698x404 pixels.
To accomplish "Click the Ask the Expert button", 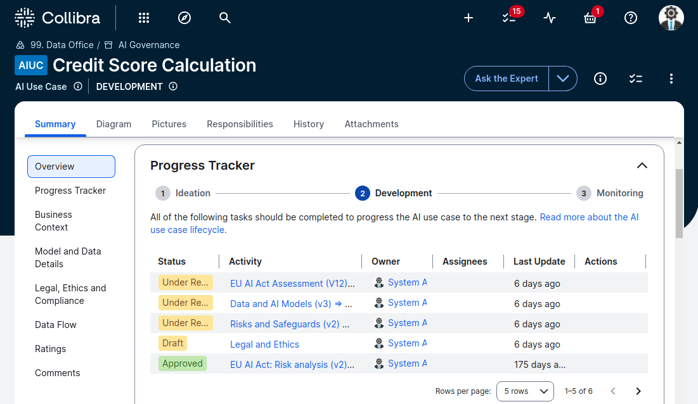I will click(x=507, y=79).
